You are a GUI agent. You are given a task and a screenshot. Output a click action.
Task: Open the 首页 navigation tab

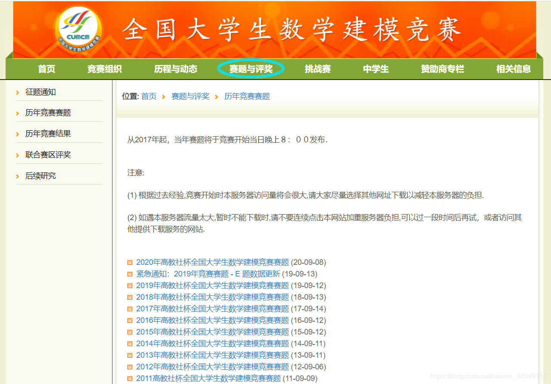pyautogui.click(x=46, y=69)
